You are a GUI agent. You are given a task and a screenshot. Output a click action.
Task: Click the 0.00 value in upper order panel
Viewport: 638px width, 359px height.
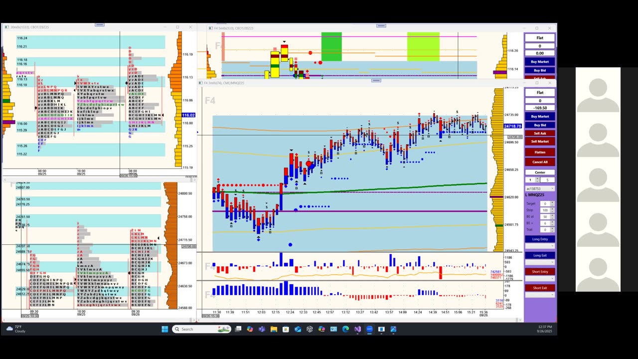coord(540,53)
